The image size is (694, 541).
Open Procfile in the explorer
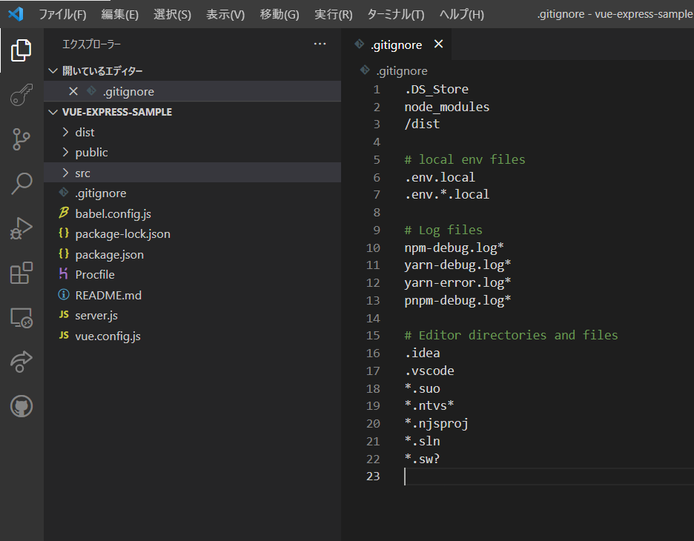[x=192, y=275]
